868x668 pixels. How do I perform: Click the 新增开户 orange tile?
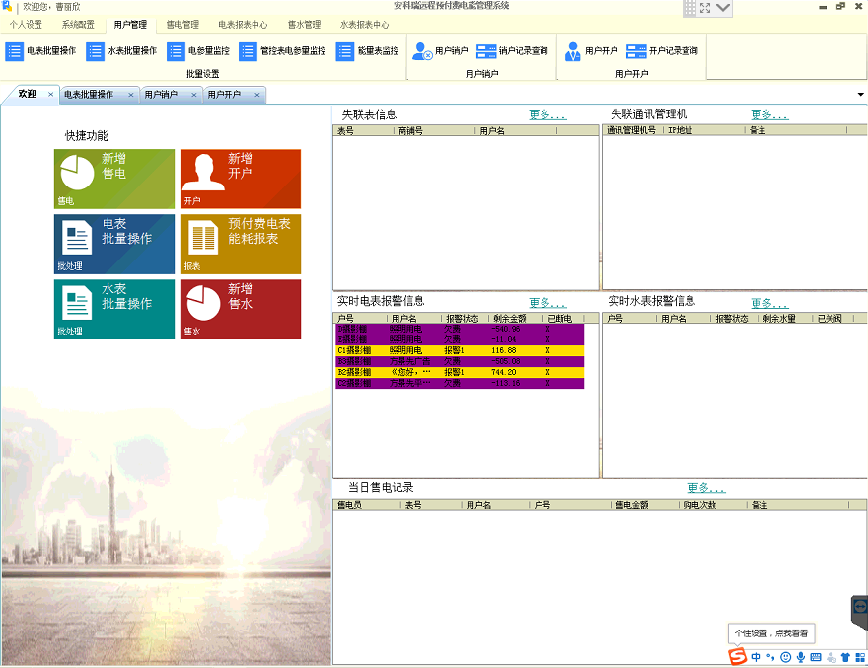coord(241,179)
